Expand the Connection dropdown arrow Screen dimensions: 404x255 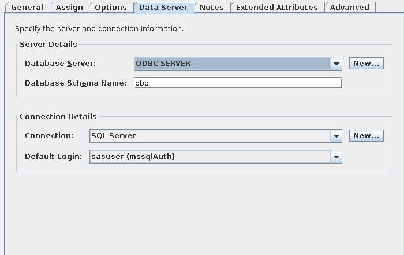(x=336, y=136)
